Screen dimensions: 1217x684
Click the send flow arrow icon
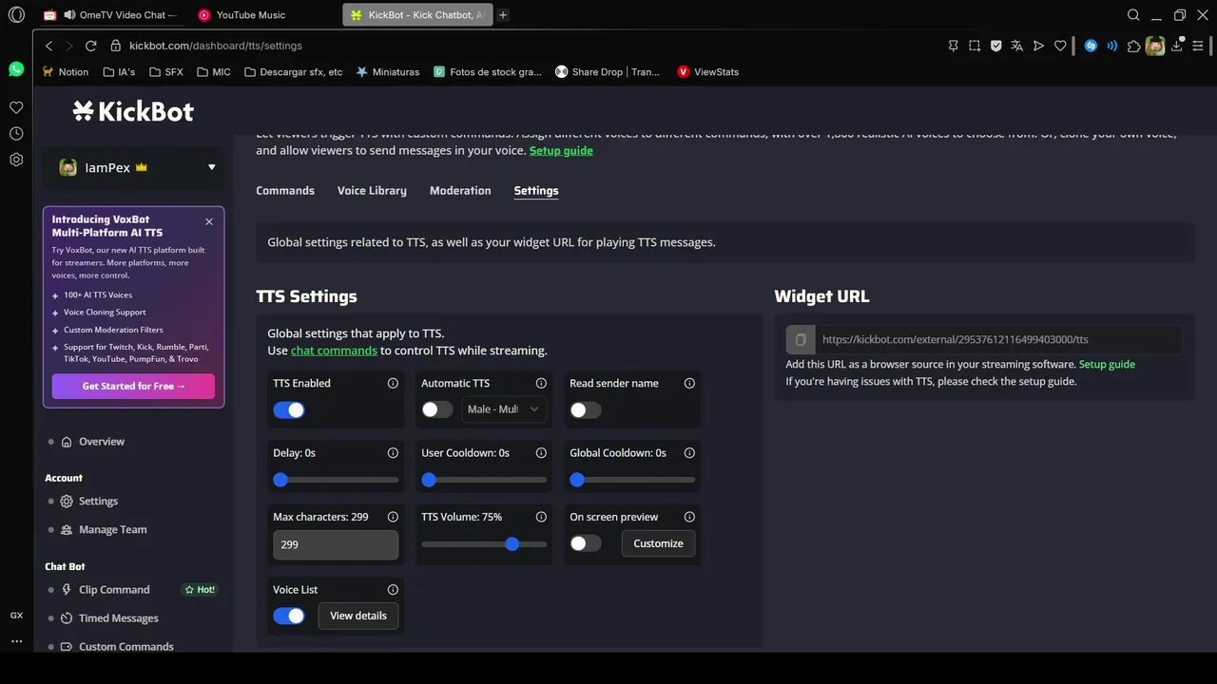1038,46
